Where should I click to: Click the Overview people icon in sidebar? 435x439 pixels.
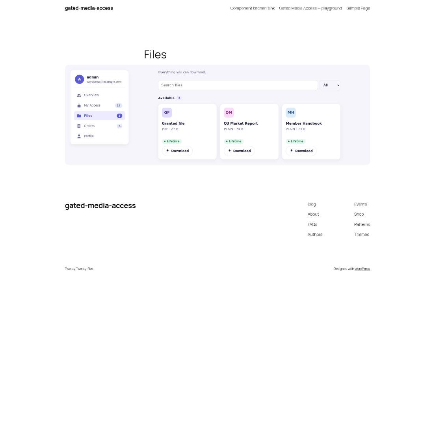point(79,95)
